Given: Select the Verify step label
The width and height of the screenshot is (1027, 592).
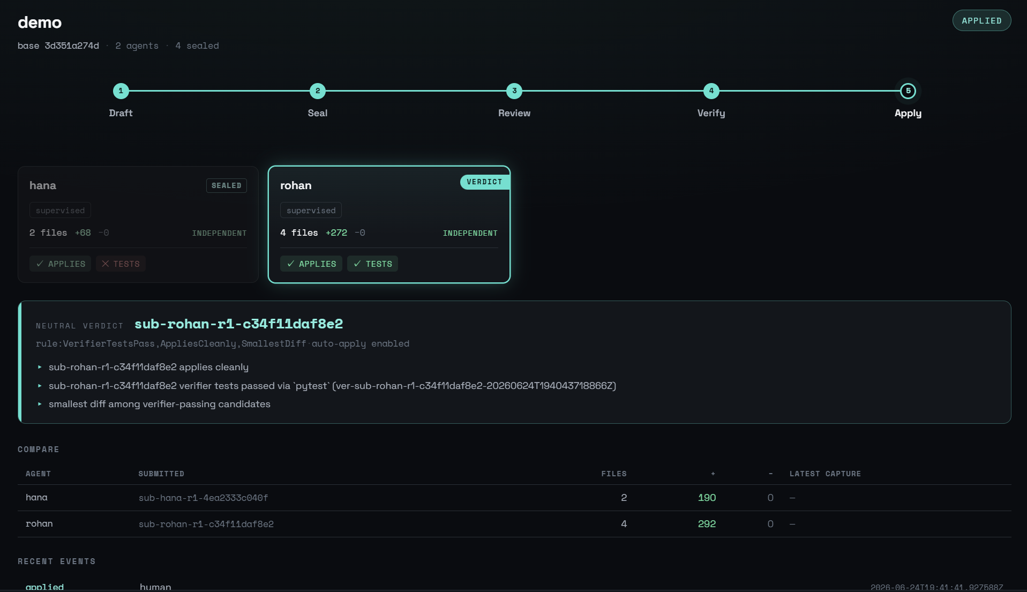Looking at the screenshot, I should pyautogui.click(x=711, y=113).
